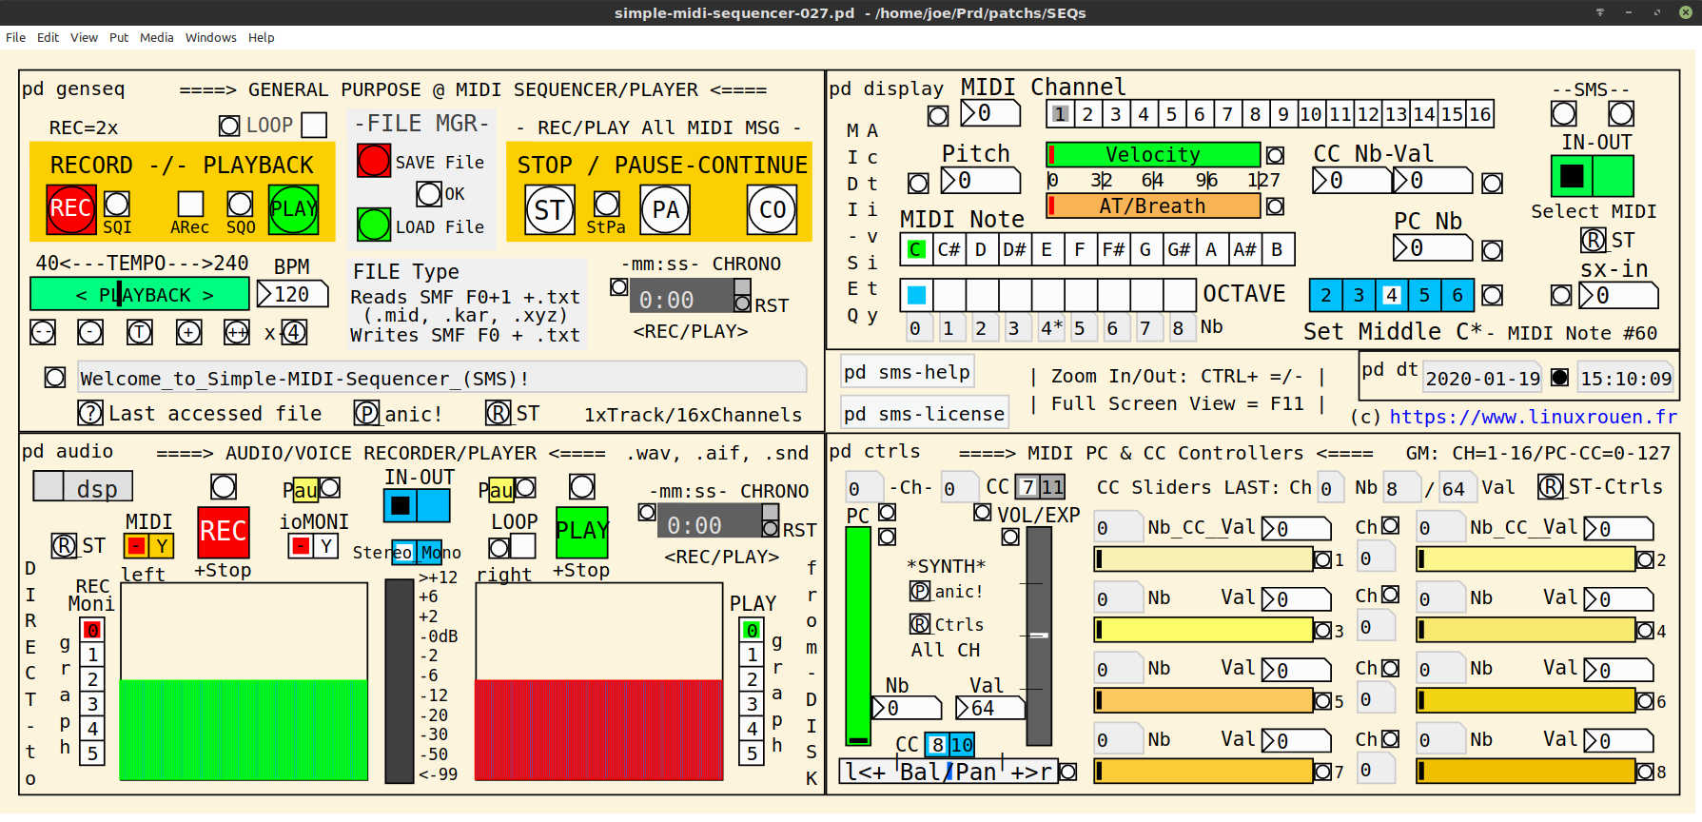Click the chrono RST bang in genseq

coord(742,303)
